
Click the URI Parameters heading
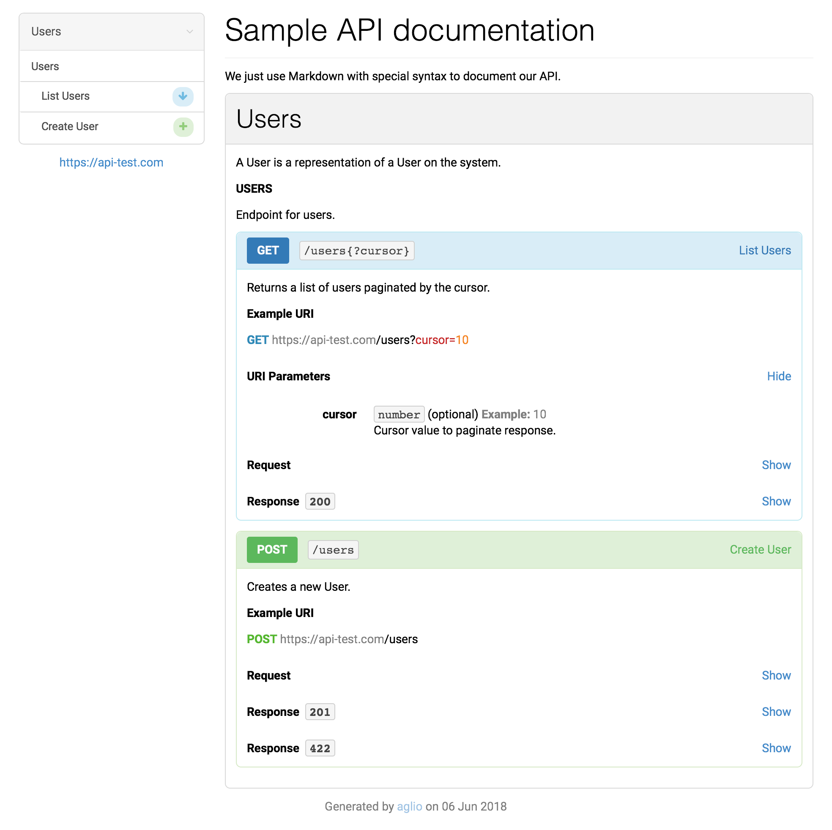[x=288, y=376]
